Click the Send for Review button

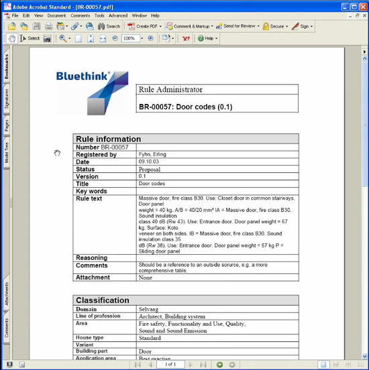[x=235, y=26]
